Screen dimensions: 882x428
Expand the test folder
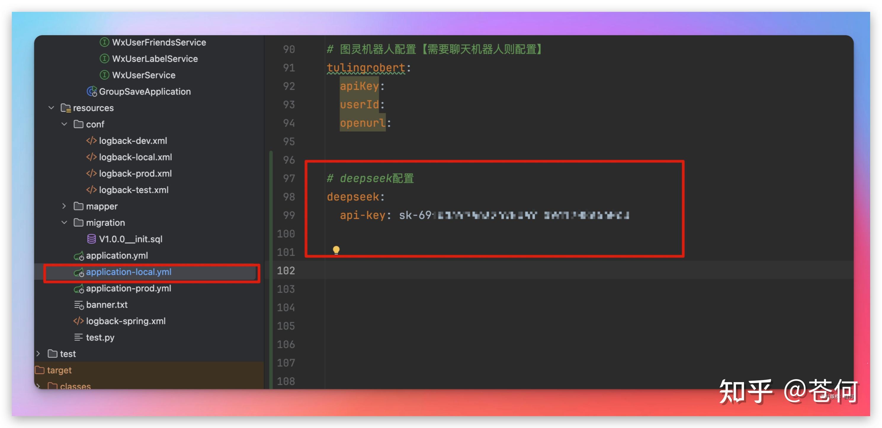[38, 354]
